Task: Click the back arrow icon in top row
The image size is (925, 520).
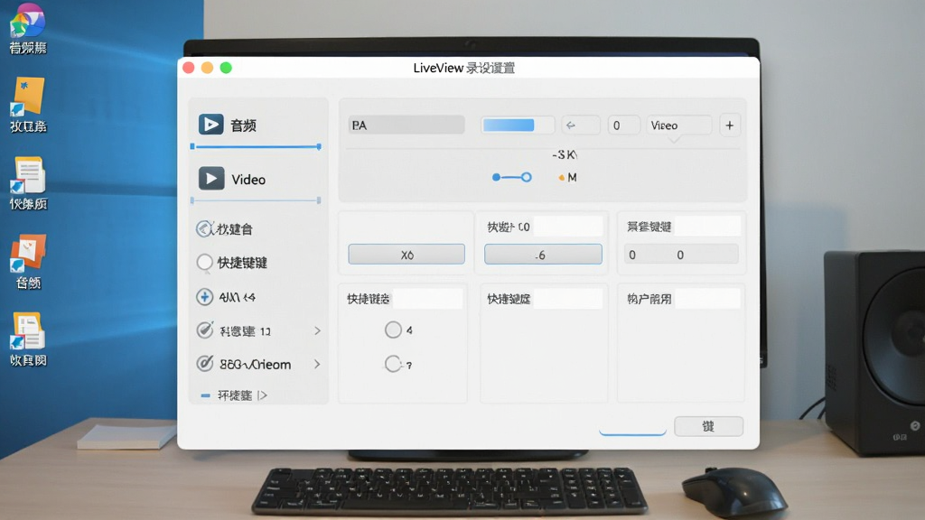Action: [571, 125]
